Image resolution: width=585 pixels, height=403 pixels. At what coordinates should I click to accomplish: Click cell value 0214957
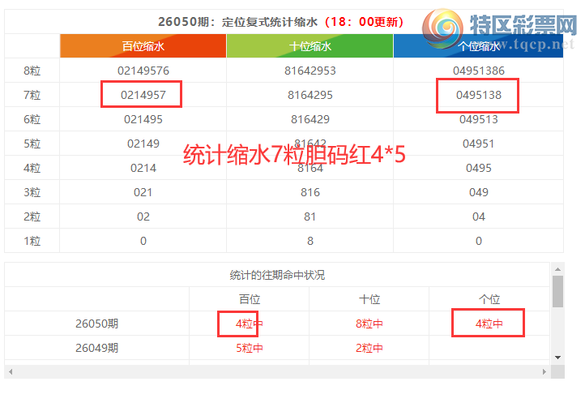[143, 95]
